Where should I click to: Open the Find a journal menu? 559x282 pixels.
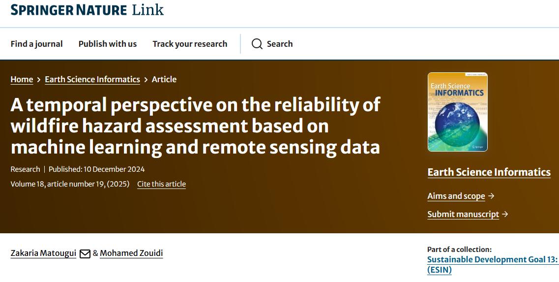(37, 44)
